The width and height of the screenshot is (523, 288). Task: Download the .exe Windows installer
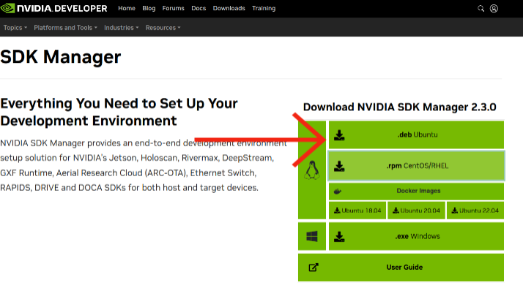(416, 236)
